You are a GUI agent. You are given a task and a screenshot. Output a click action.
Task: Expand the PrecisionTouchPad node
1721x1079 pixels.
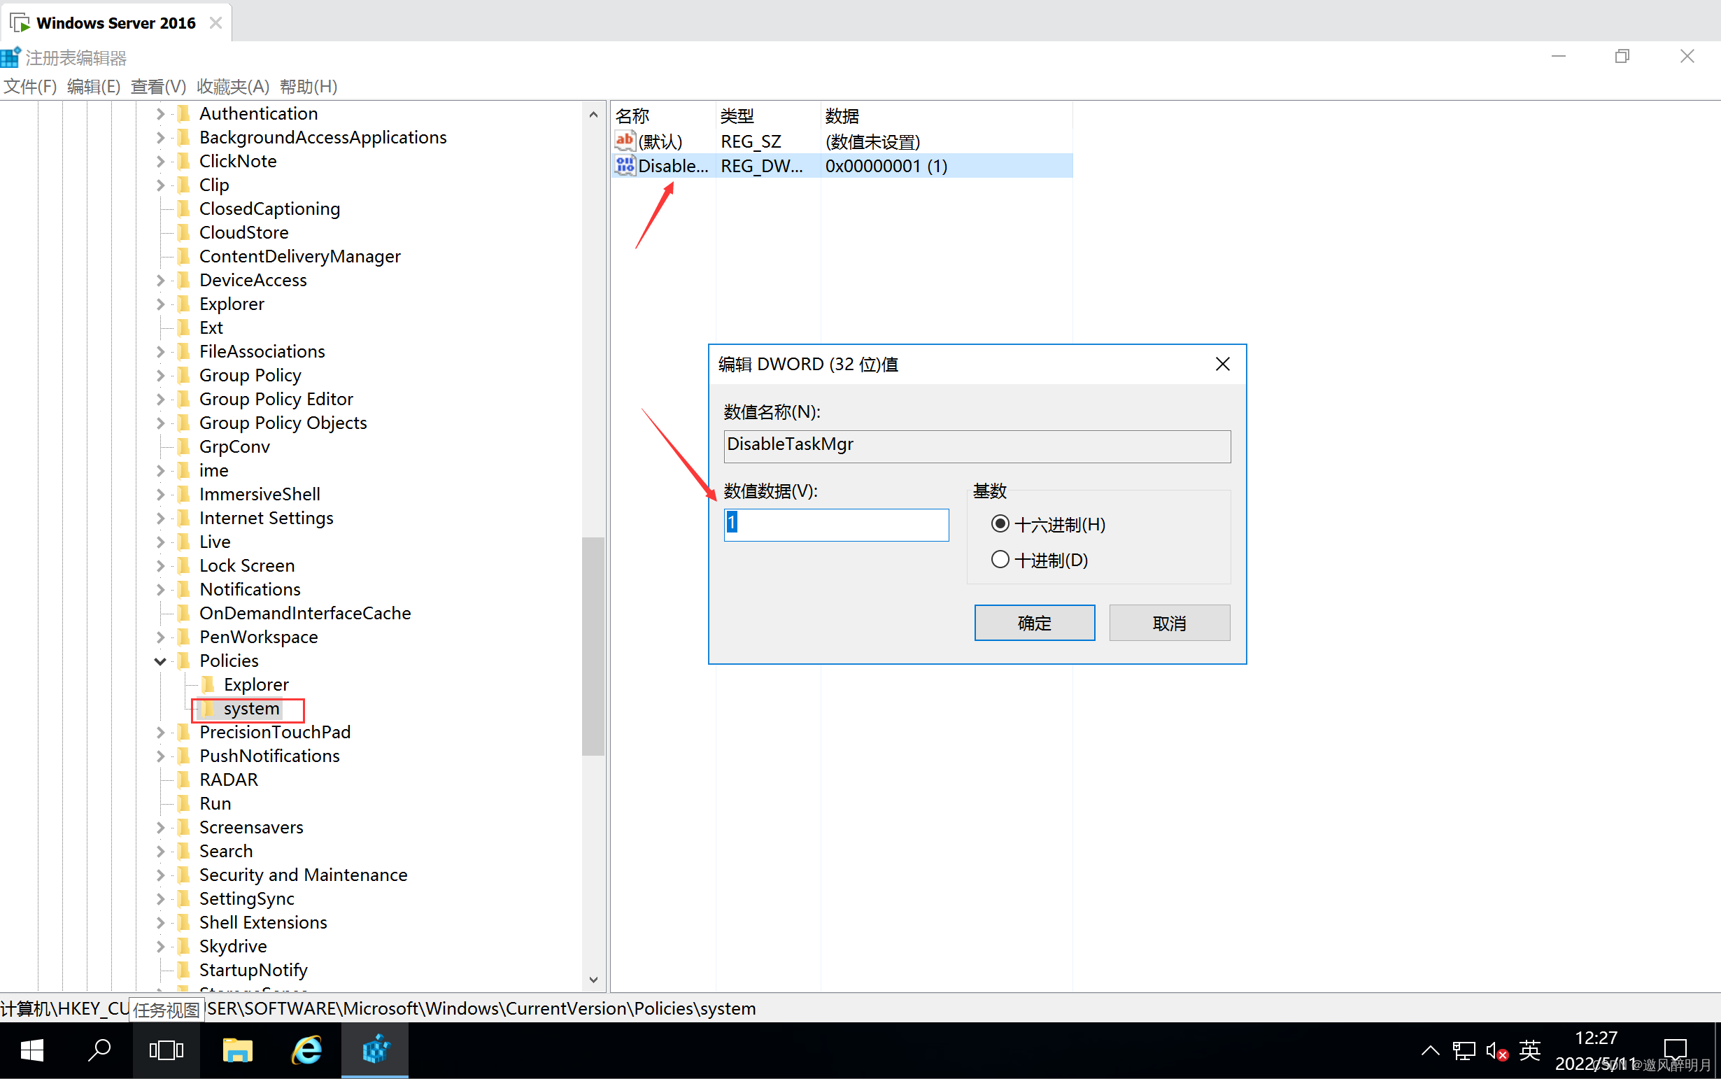160,732
